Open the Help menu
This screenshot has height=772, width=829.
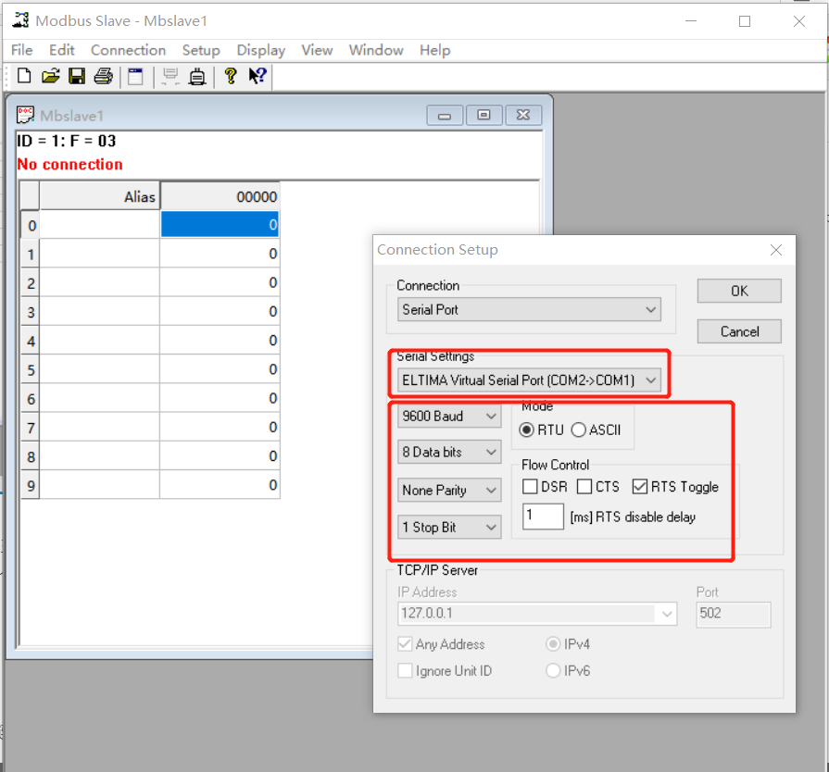pos(434,50)
